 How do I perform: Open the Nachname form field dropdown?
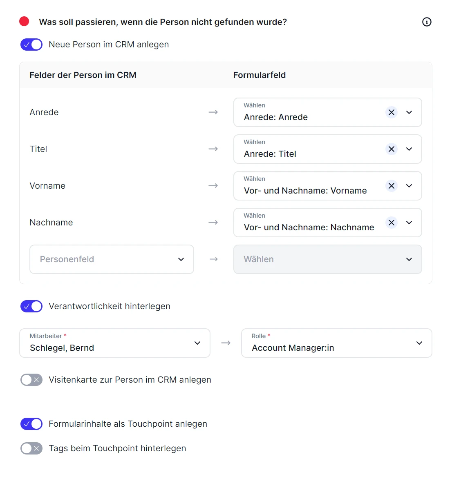[x=409, y=223]
